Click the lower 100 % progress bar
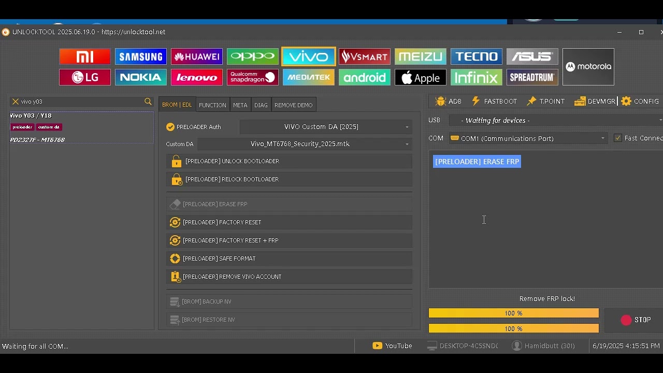Viewport: 663px width, 373px height. (514, 328)
